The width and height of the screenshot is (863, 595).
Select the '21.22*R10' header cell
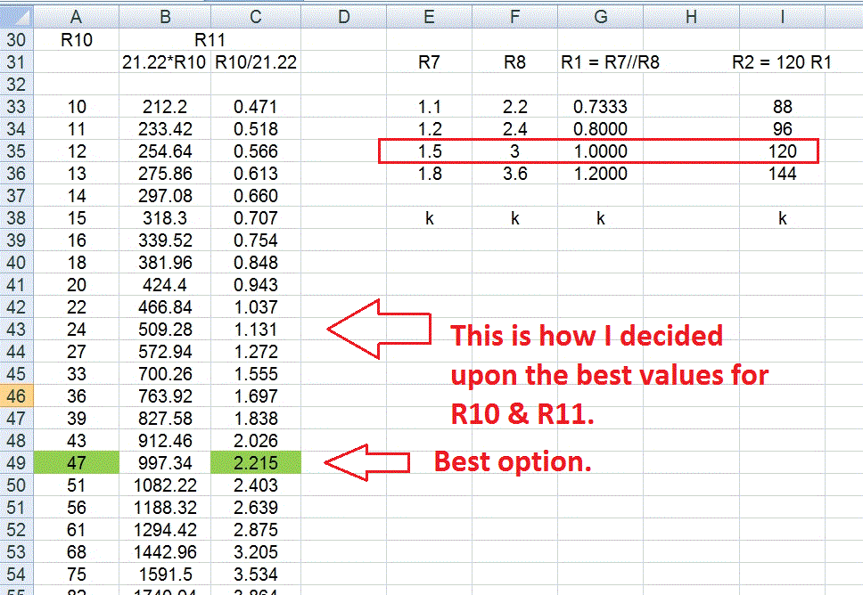click(165, 62)
